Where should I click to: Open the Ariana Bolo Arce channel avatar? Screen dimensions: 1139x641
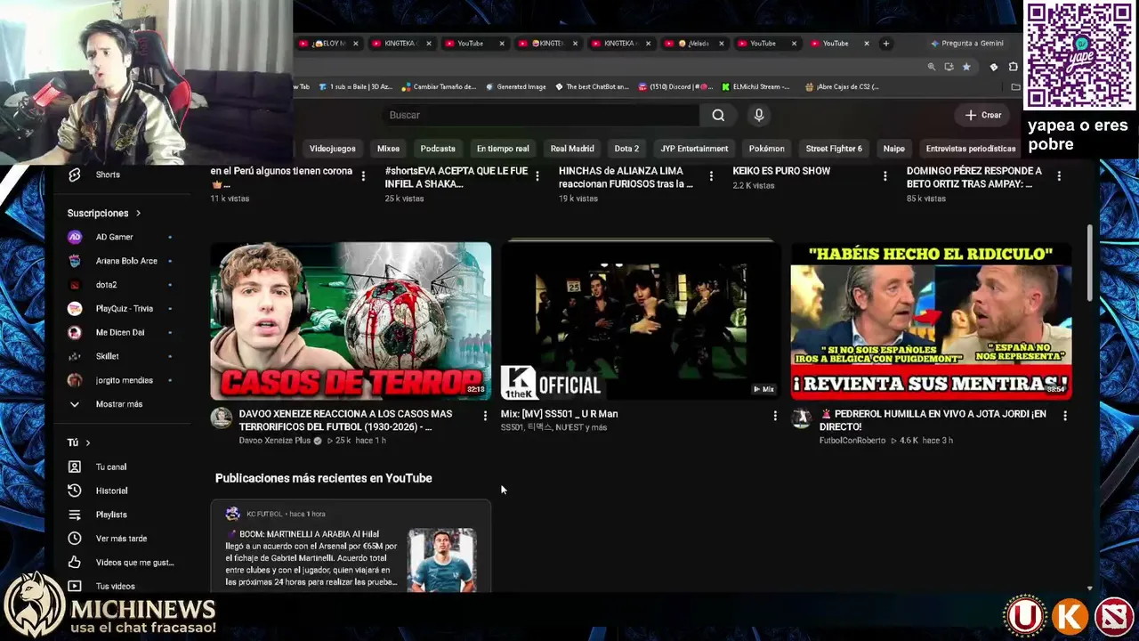pos(75,261)
